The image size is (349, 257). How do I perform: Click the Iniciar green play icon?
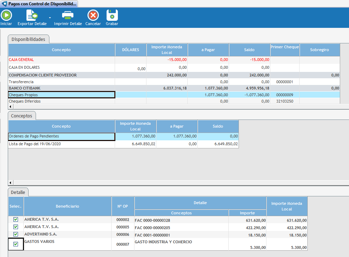6,15
